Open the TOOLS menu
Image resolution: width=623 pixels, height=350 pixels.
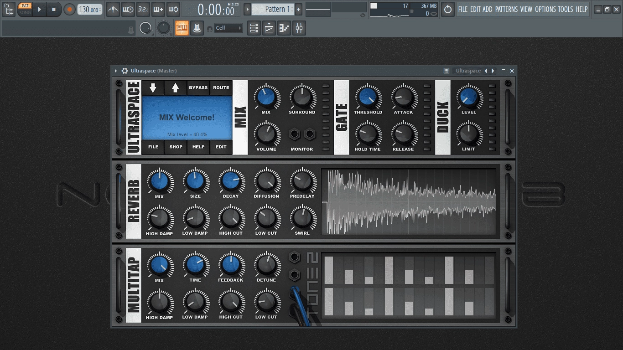click(x=566, y=9)
